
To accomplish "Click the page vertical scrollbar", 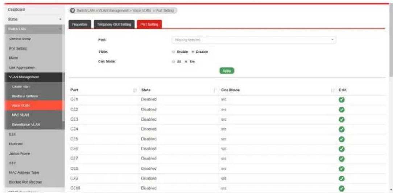I will point(391,40).
